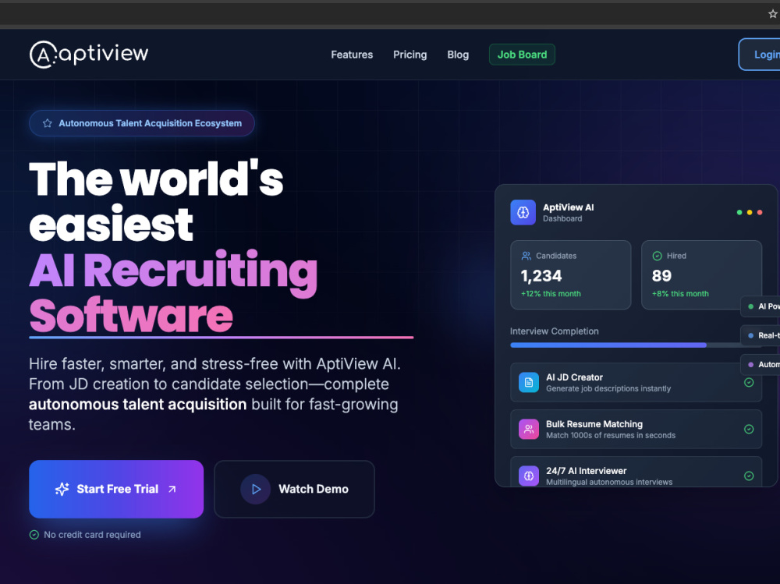Screen dimensions: 780x584
Task: Click the '+8% this month' text
Action: pos(680,293)
